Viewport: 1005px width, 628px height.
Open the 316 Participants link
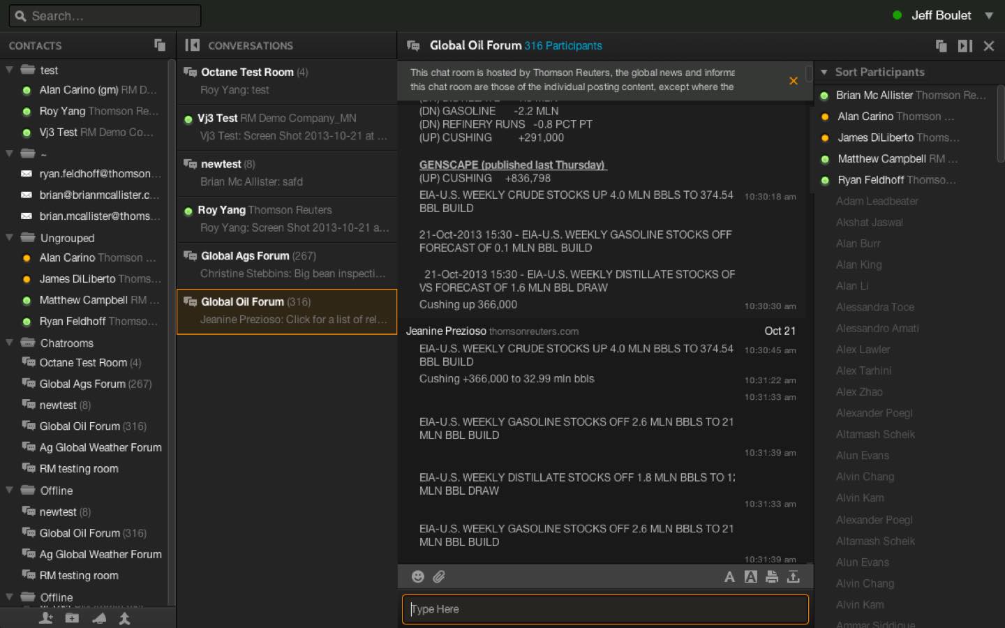tap(563, 45)
